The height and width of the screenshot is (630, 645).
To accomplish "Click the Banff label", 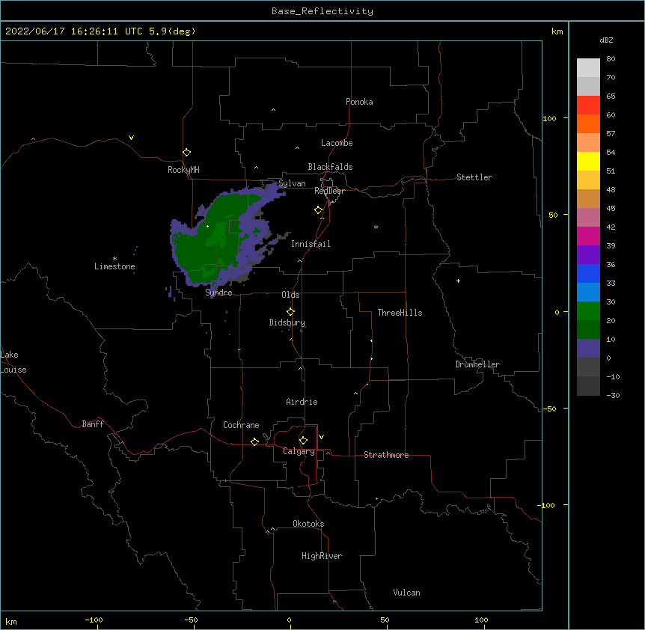I will [93, 424].
